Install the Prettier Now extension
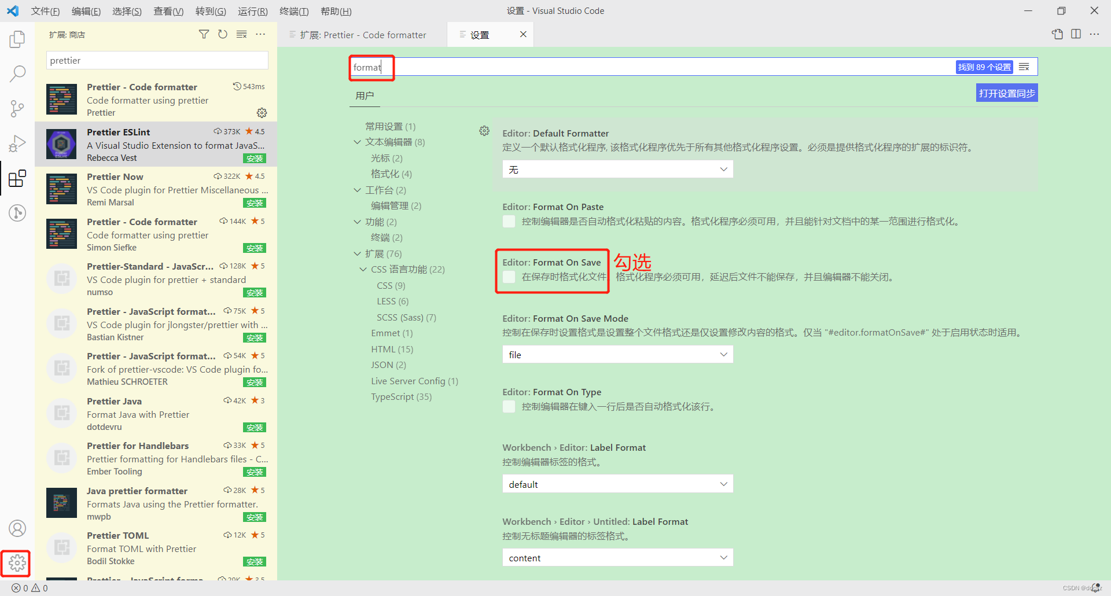 coord(255,203)
